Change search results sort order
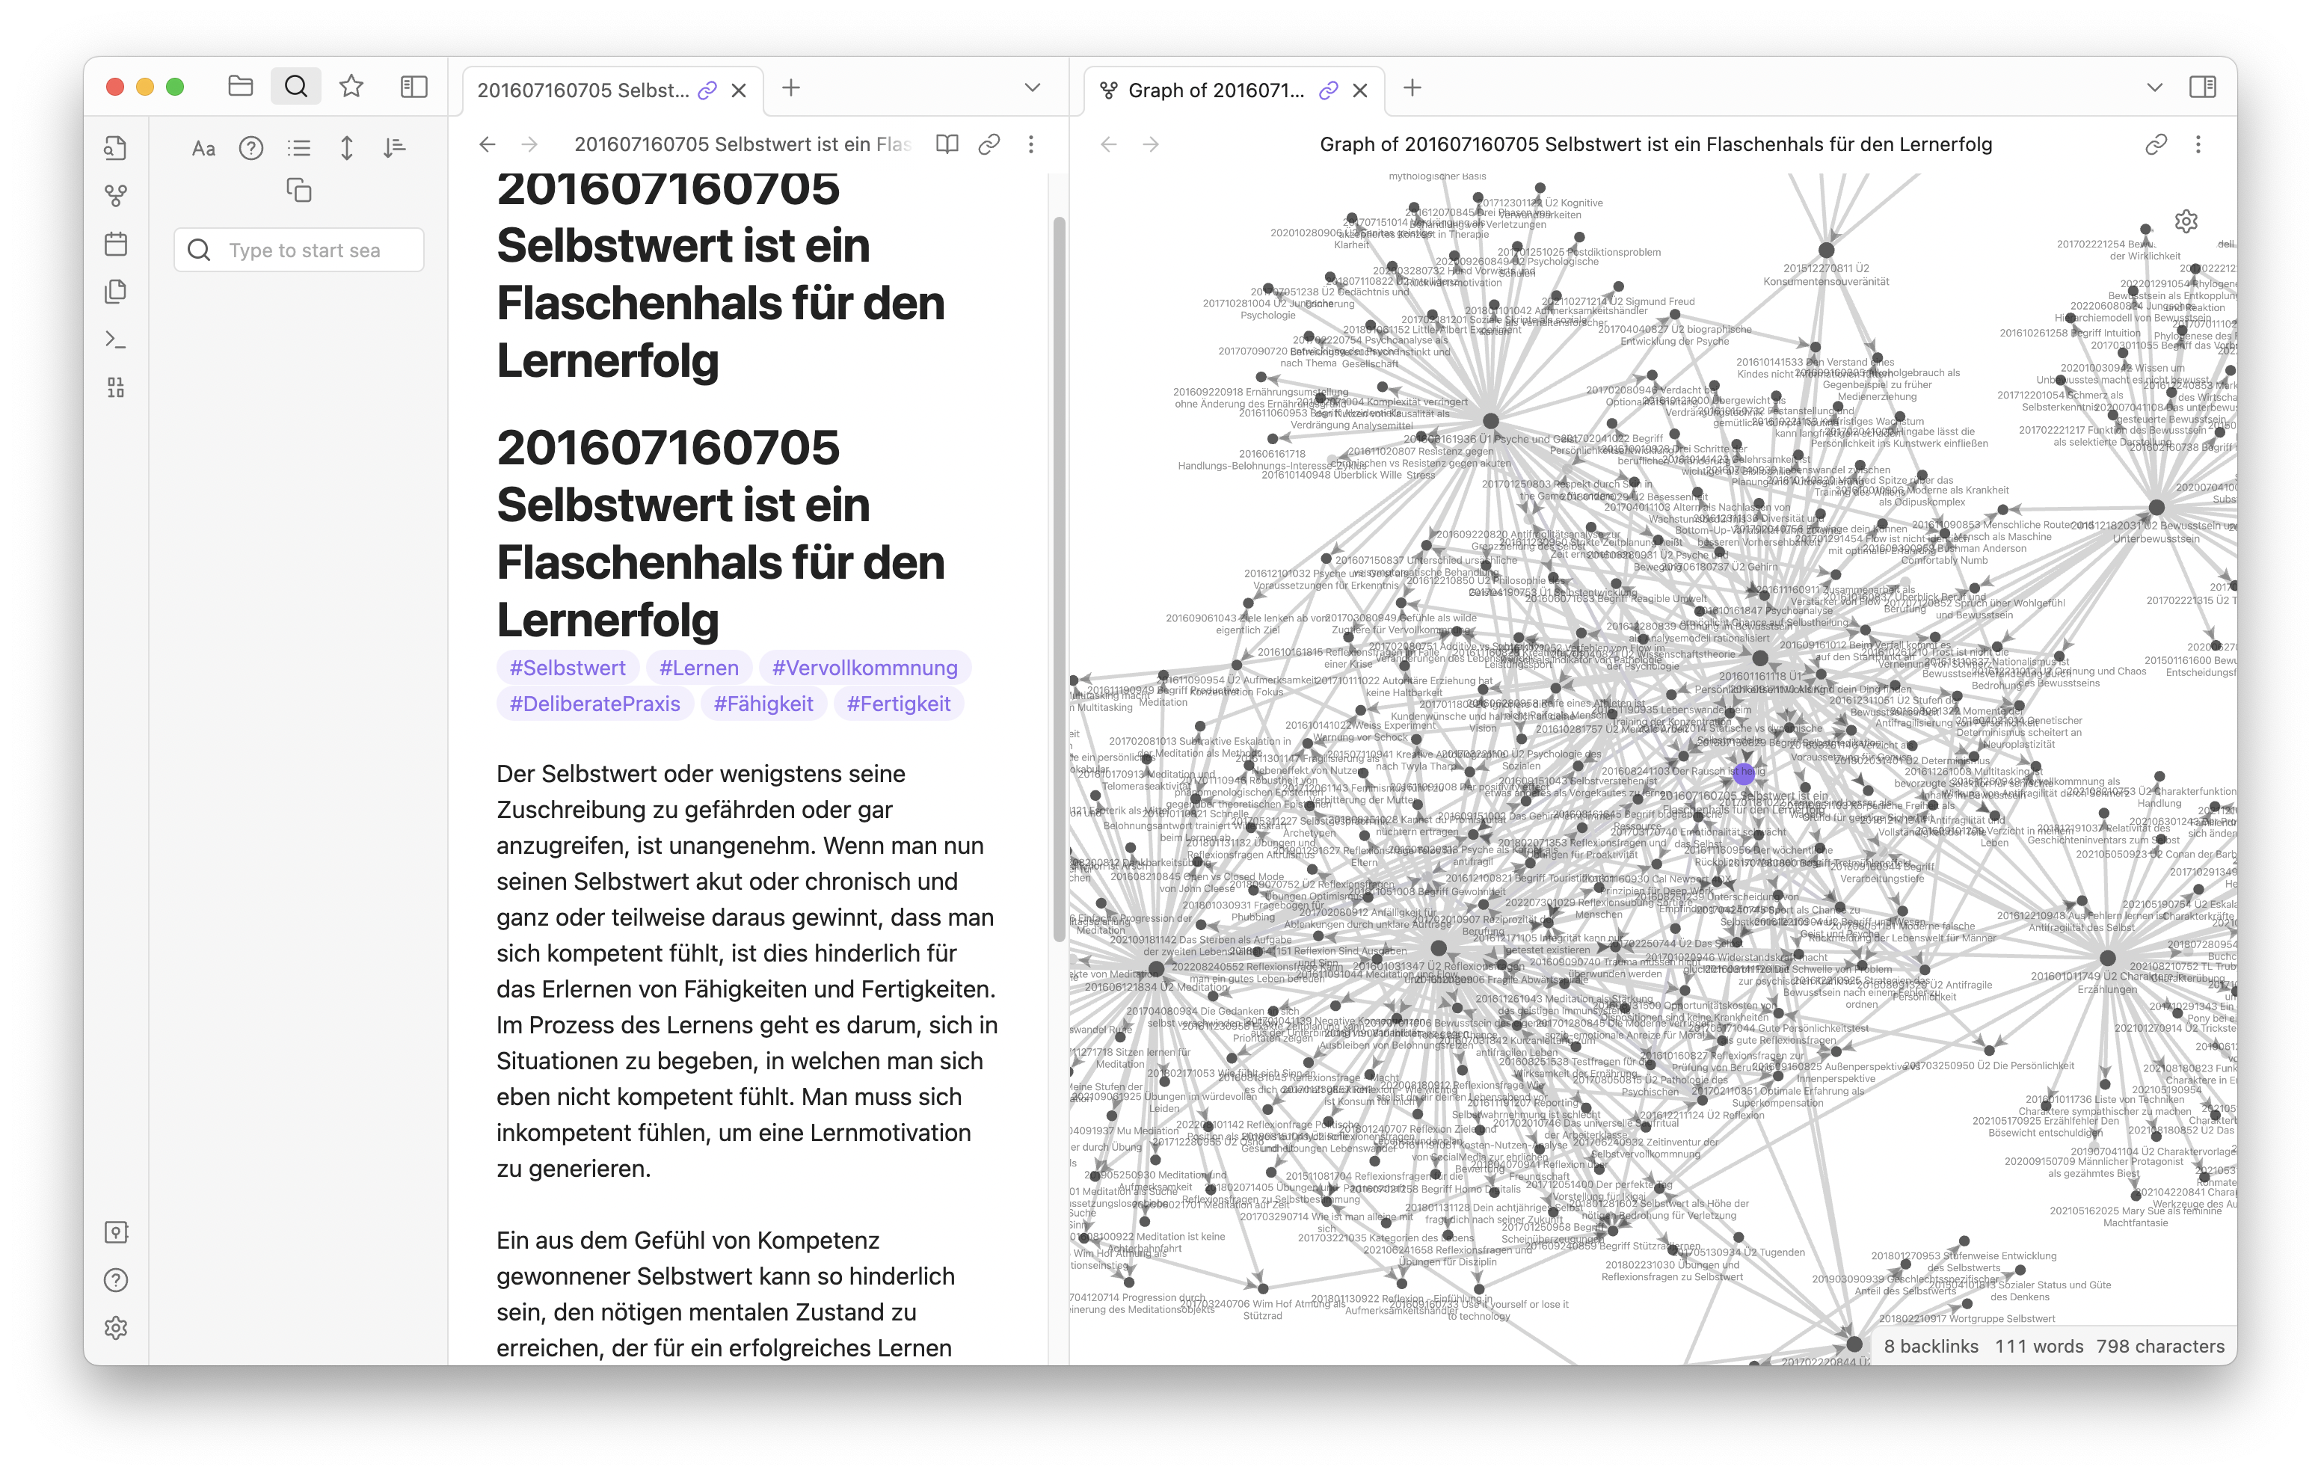2321x1476 pixels. click(x=394, y=147)
